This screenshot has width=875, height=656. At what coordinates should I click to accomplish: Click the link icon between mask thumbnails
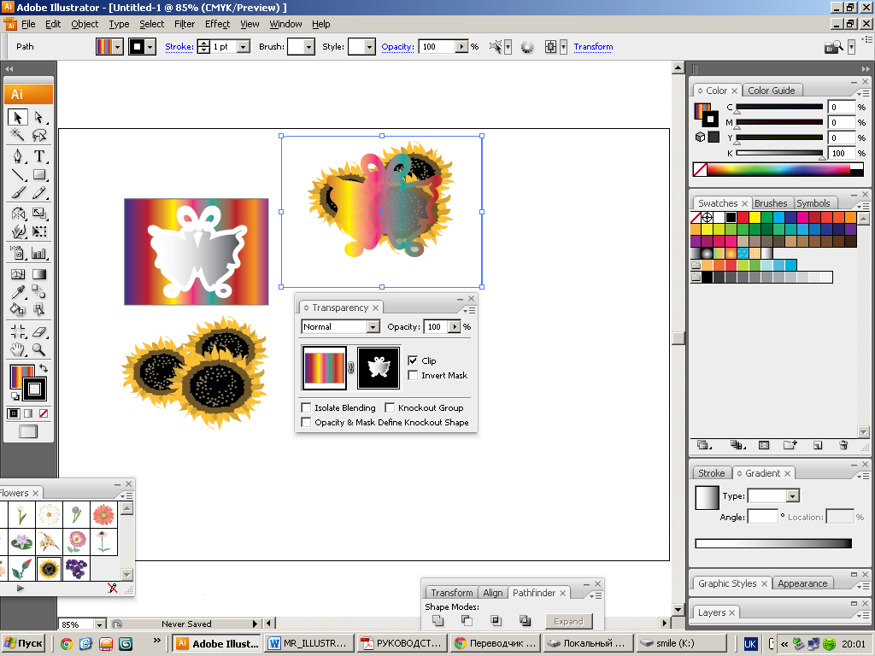[351, 367]
